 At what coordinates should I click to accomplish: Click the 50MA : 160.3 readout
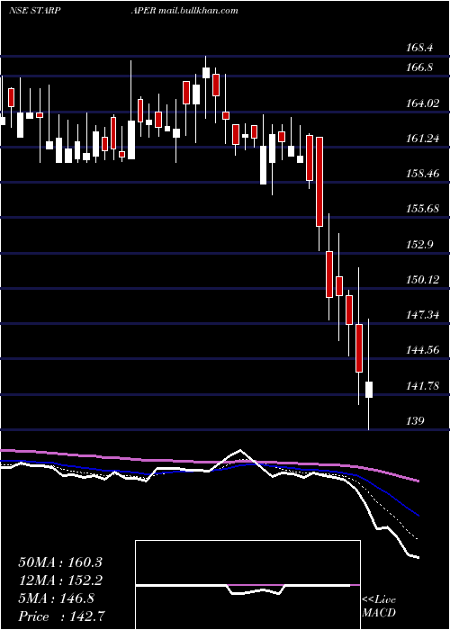pyautogui.click(x=60, y=562)
